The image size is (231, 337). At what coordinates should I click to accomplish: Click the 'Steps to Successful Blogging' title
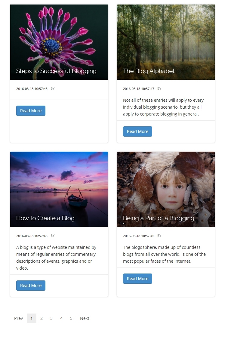56,71
